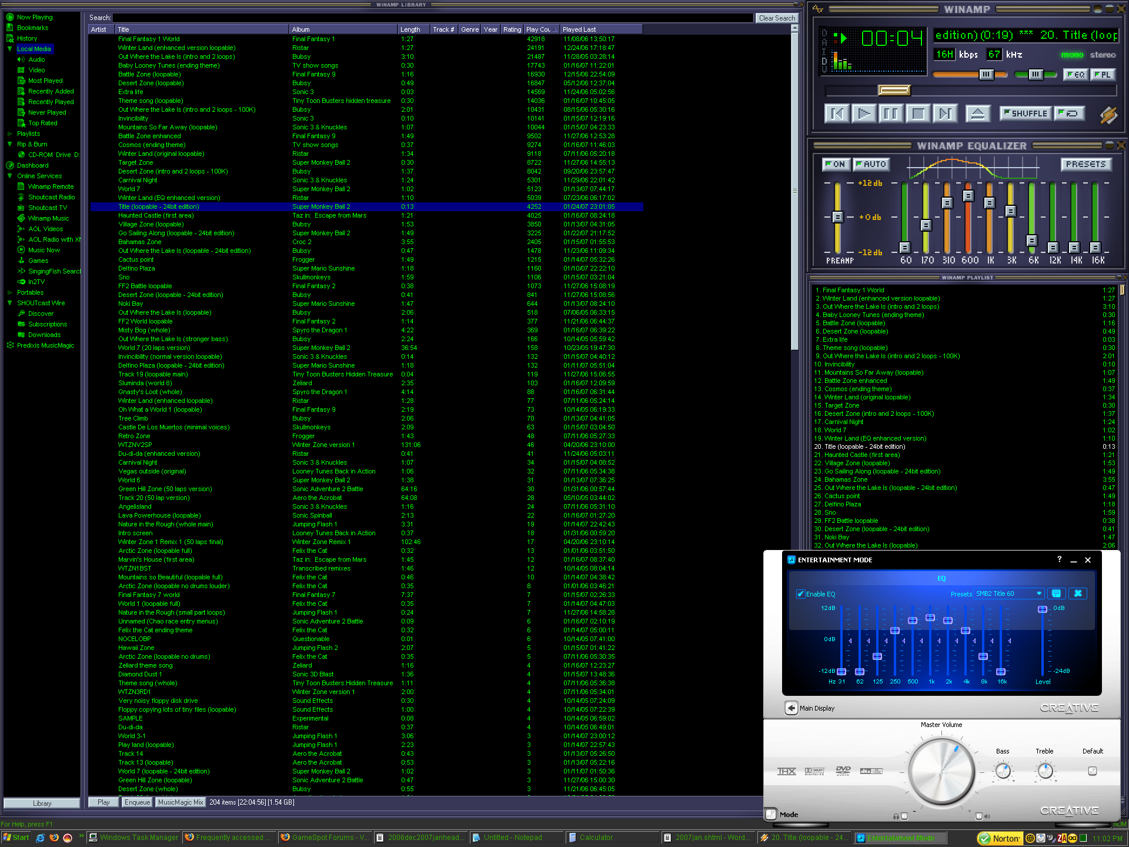Open the Bookmarks library item
1129x847 pixels.
point(33,28)
